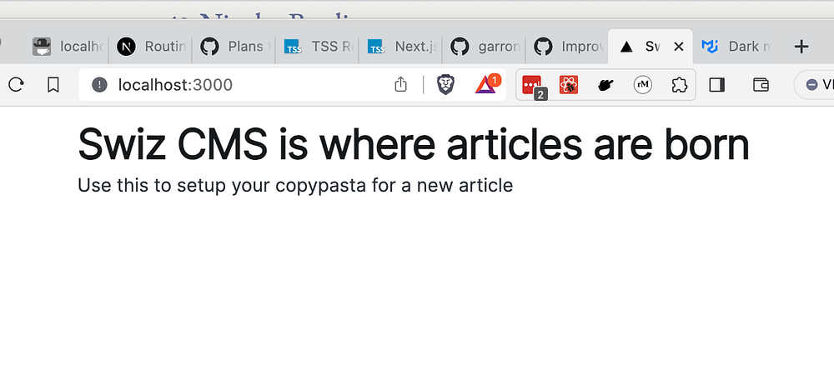This screenshot has width=834, height=380.
Task: Close the active Swiz CMS tab
Action: [679, 47]
